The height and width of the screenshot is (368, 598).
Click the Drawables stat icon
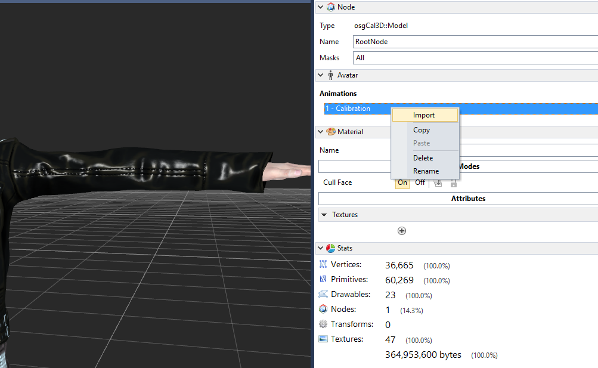tap(323, 293)
